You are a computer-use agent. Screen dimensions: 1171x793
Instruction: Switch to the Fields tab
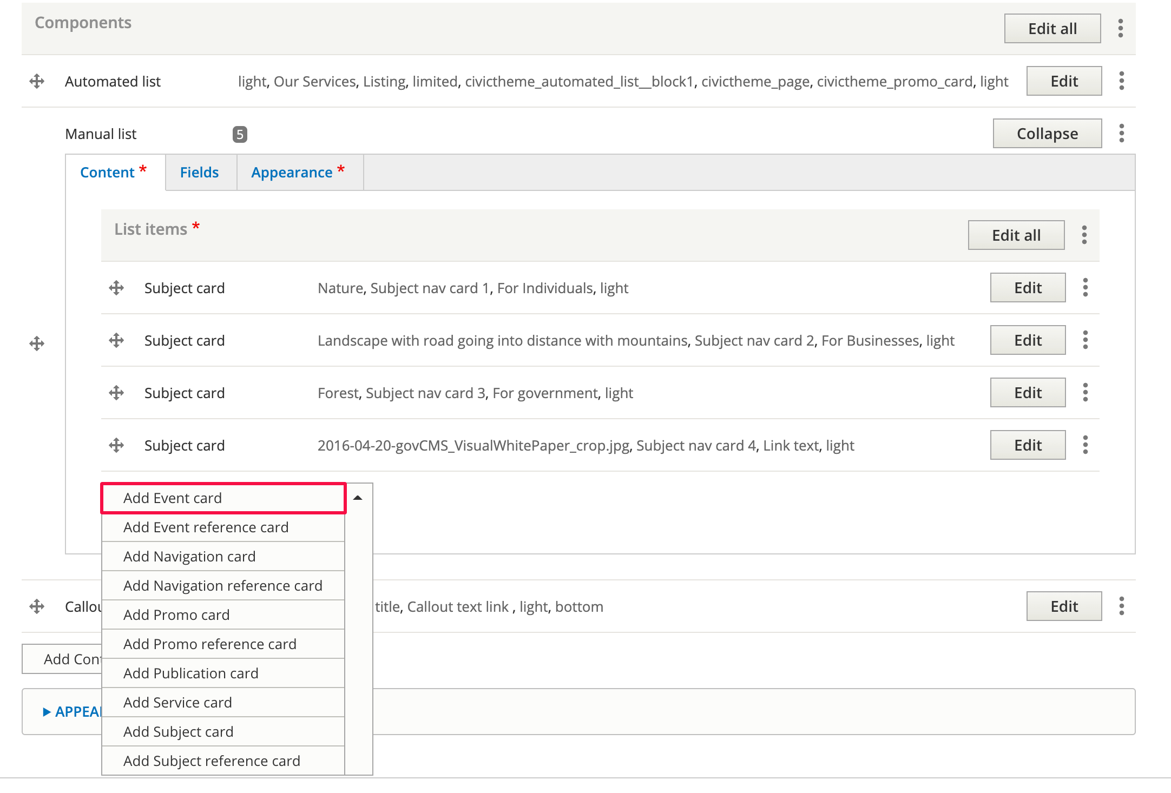(199, 172)
